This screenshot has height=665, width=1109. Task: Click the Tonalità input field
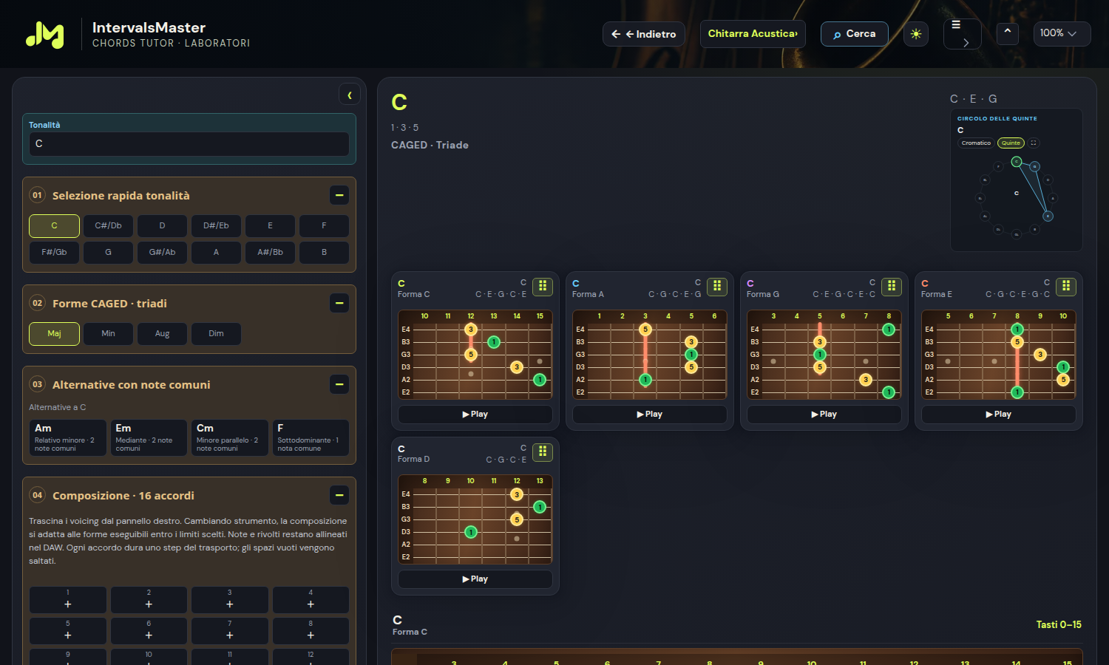pos(189,144)
